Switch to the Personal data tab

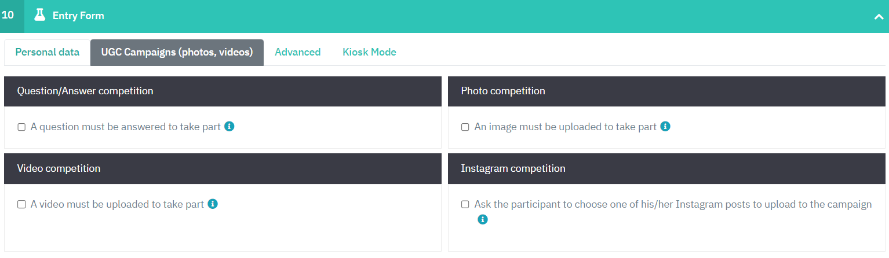[48, 52]
